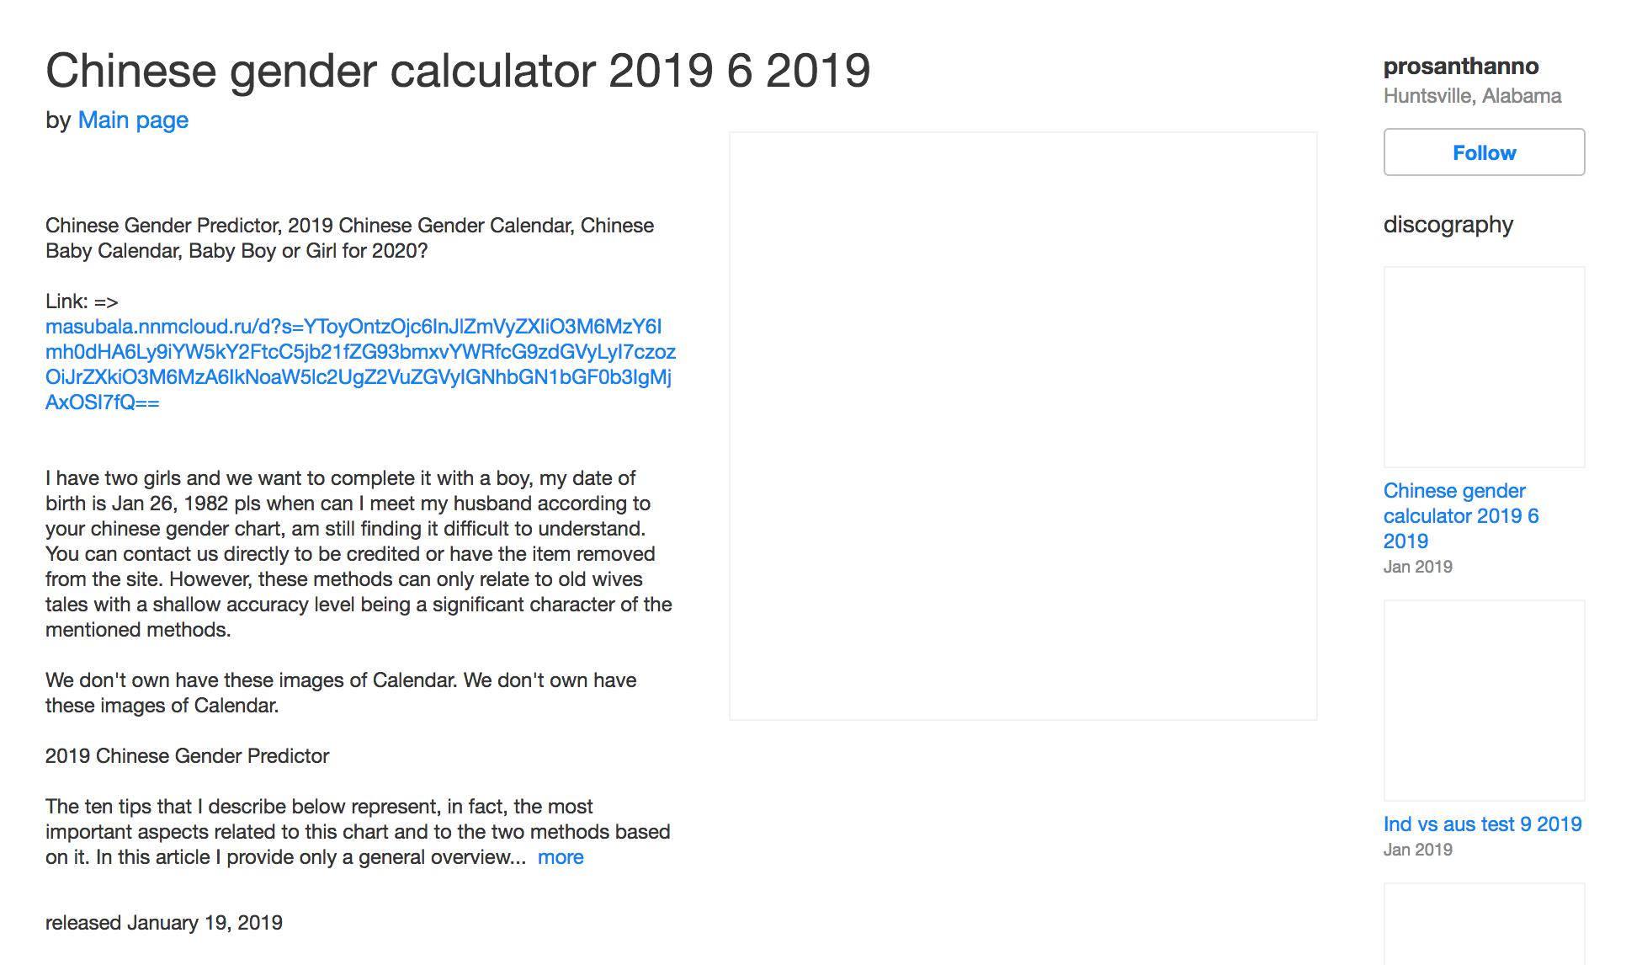Open the Main page artist link
Viewport: 1626px width, 965px height.
[133, 120]
